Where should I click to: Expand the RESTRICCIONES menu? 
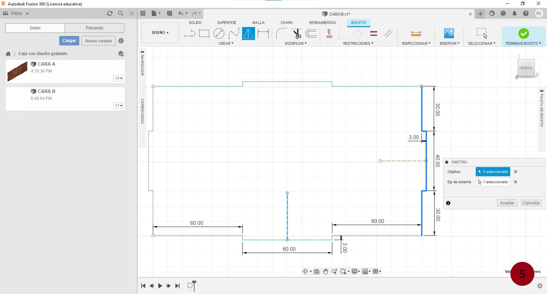point(358,43)
